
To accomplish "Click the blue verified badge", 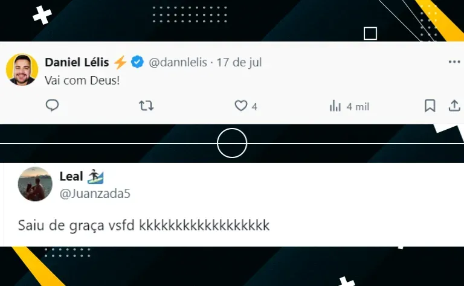I will point(137,62).
